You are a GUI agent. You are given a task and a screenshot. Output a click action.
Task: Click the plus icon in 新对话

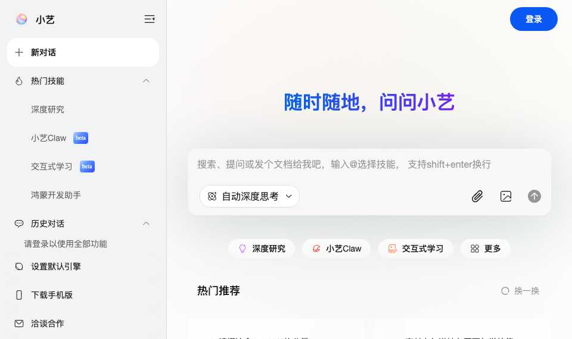pyautogui.click(x=19, y=52)
